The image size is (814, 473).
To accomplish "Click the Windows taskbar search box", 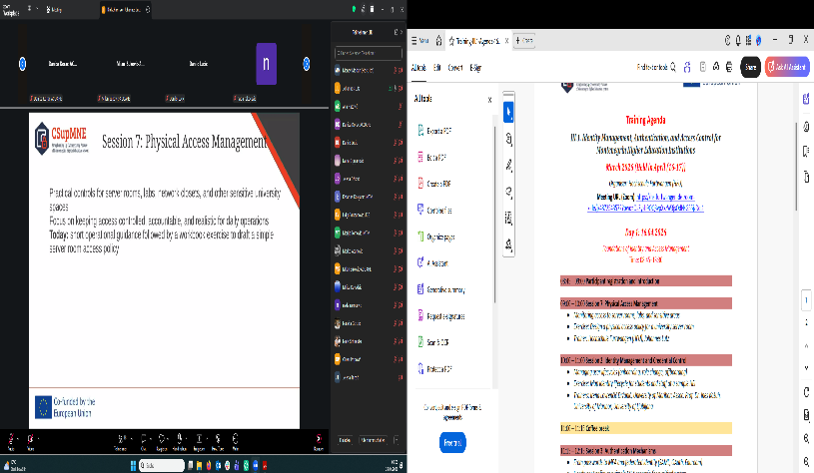I will (x=162, y=465).
